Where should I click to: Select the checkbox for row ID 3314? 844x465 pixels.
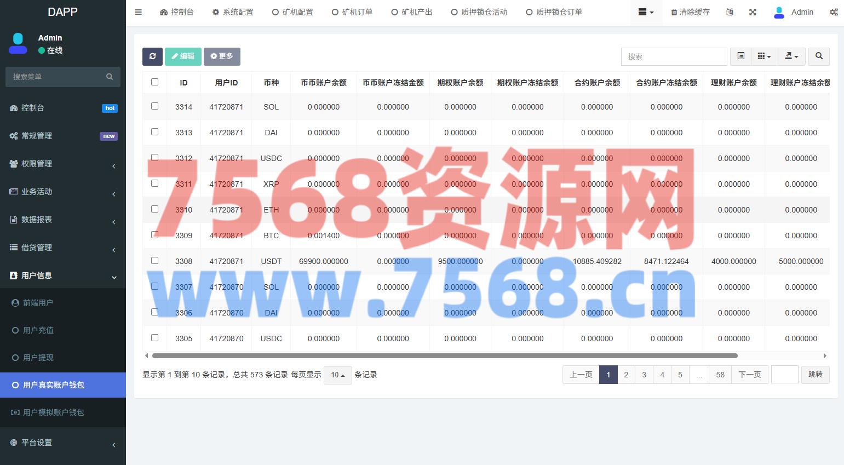pos(155,106)
